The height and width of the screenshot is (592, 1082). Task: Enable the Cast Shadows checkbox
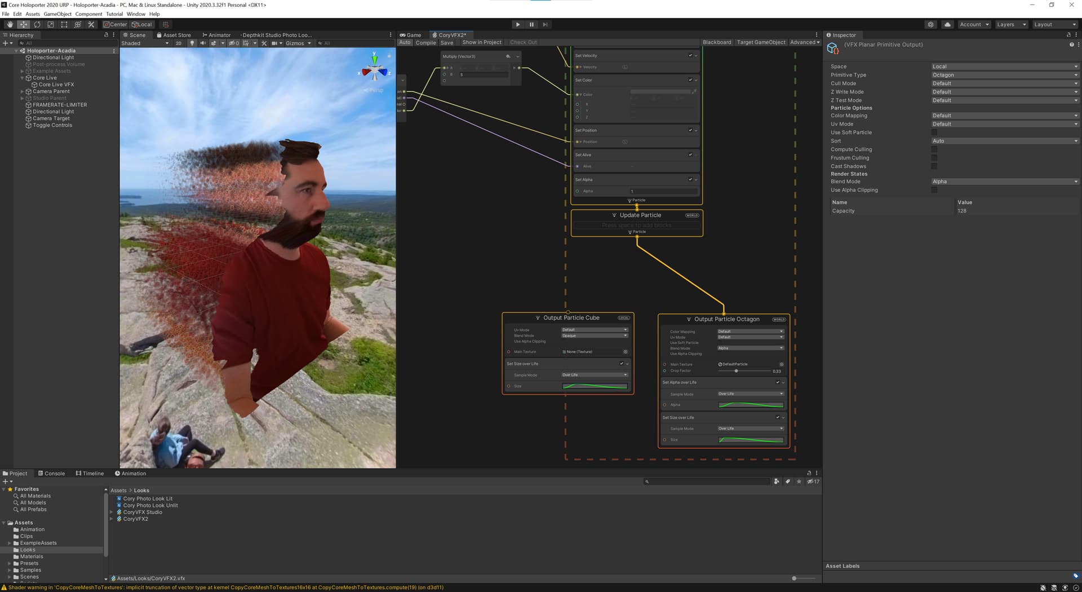point(934,166)
